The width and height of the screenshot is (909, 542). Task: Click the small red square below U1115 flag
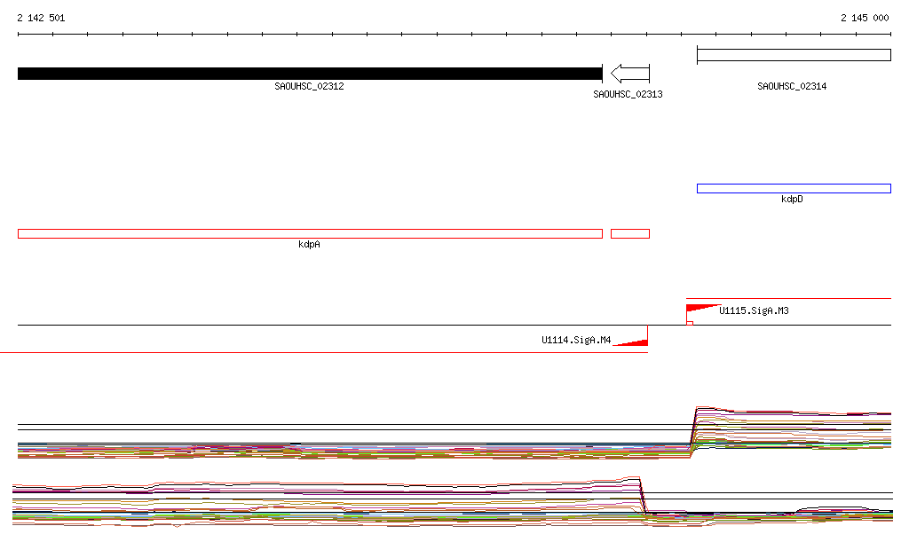click(690, 323)
